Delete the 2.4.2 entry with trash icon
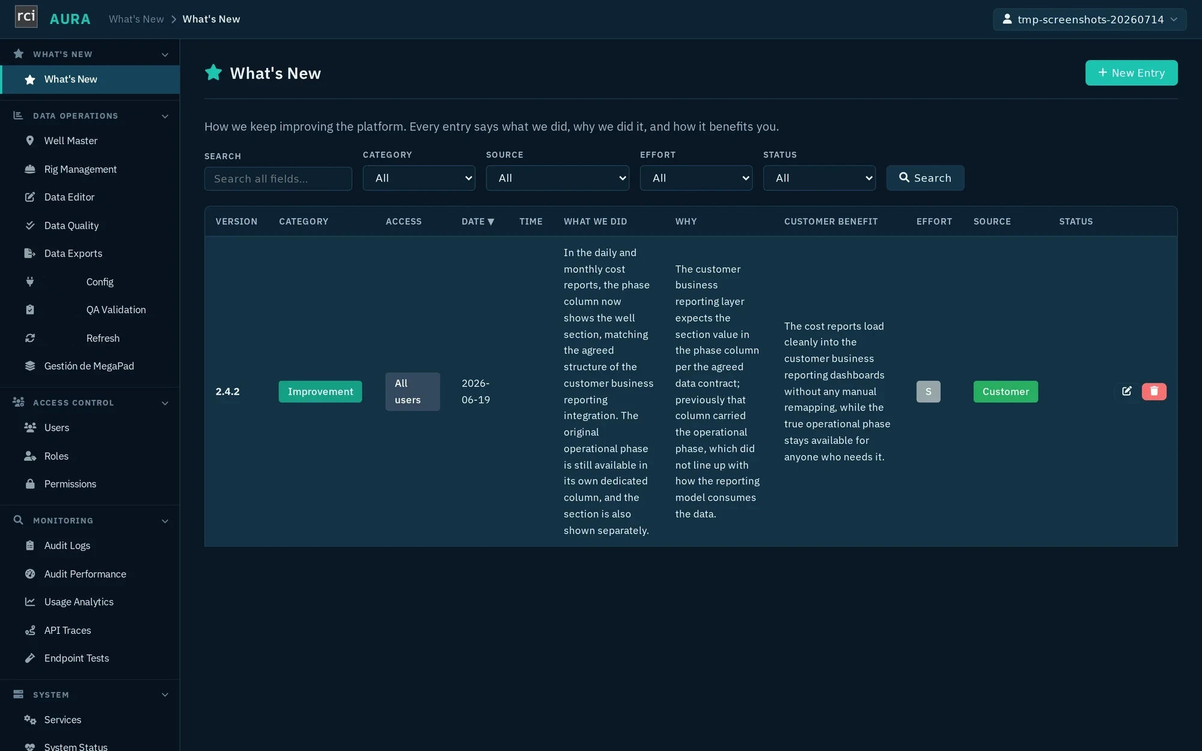Viewport: 1202px width, 751px height. 1154,391
